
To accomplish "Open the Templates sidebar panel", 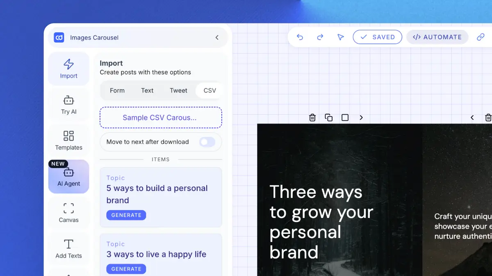I will [68, 141].
